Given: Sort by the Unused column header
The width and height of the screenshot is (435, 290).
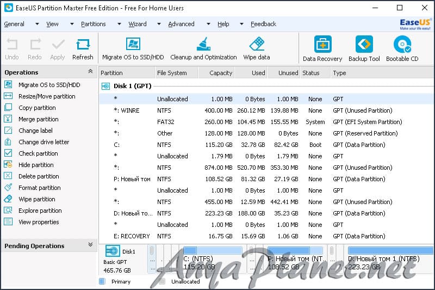Looking at the screenshot, I should coord(284,73).
